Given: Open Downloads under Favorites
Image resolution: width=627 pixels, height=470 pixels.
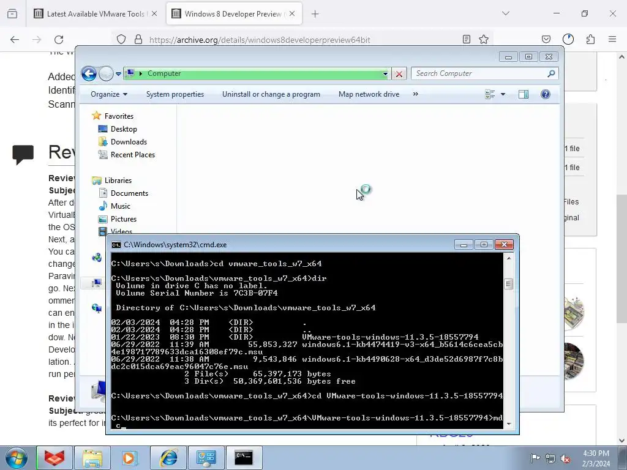Looking at the screenshot, I should [x=129, y=142].
